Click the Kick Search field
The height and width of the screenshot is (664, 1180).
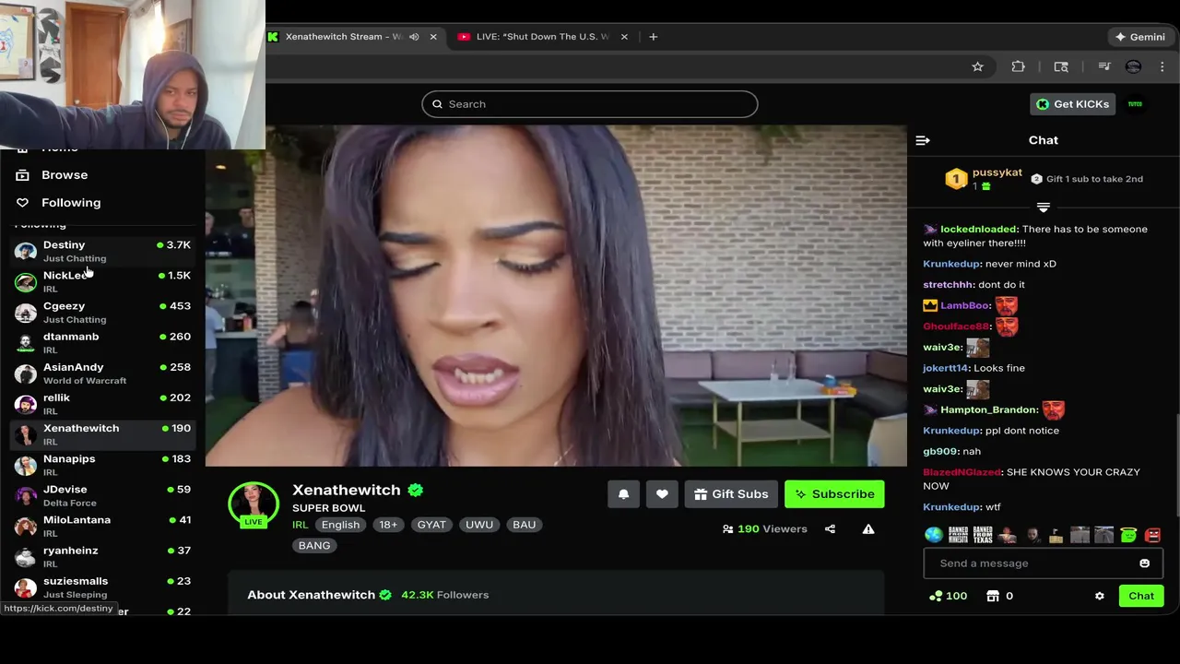(x=590, y=104)
